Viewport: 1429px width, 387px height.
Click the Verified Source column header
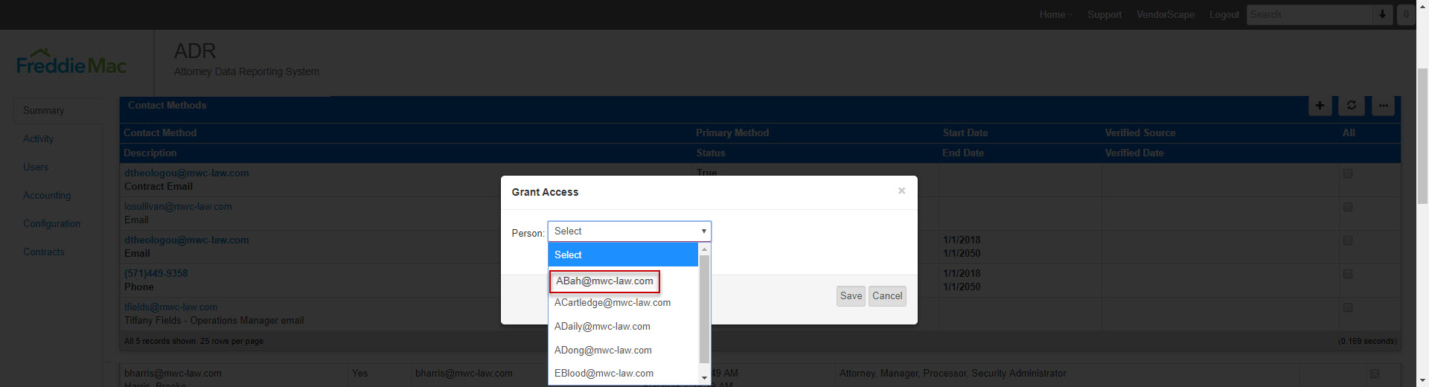(x=1140, y=132)
